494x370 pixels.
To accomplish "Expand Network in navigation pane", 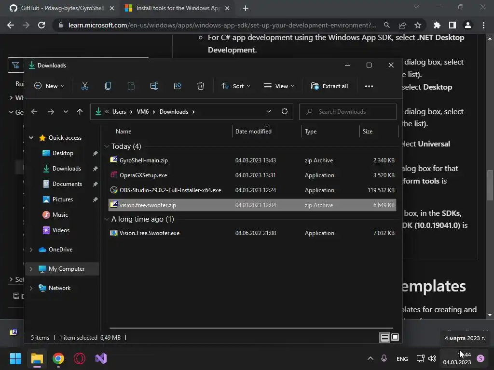I will [x=31, y=288].
